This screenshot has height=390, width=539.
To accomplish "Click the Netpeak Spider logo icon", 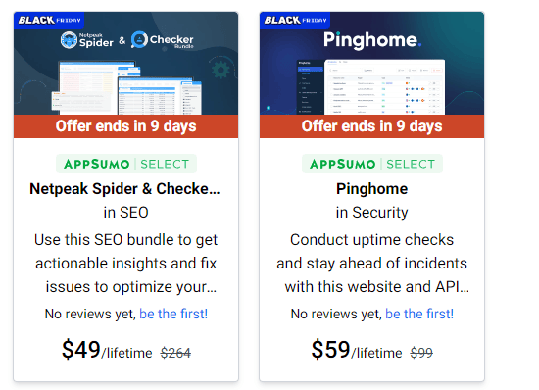I will (x=69, y=40).
